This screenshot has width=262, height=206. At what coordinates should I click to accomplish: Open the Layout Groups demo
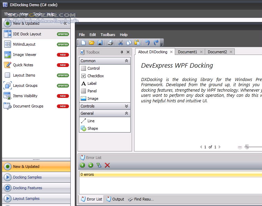[36, 86]
